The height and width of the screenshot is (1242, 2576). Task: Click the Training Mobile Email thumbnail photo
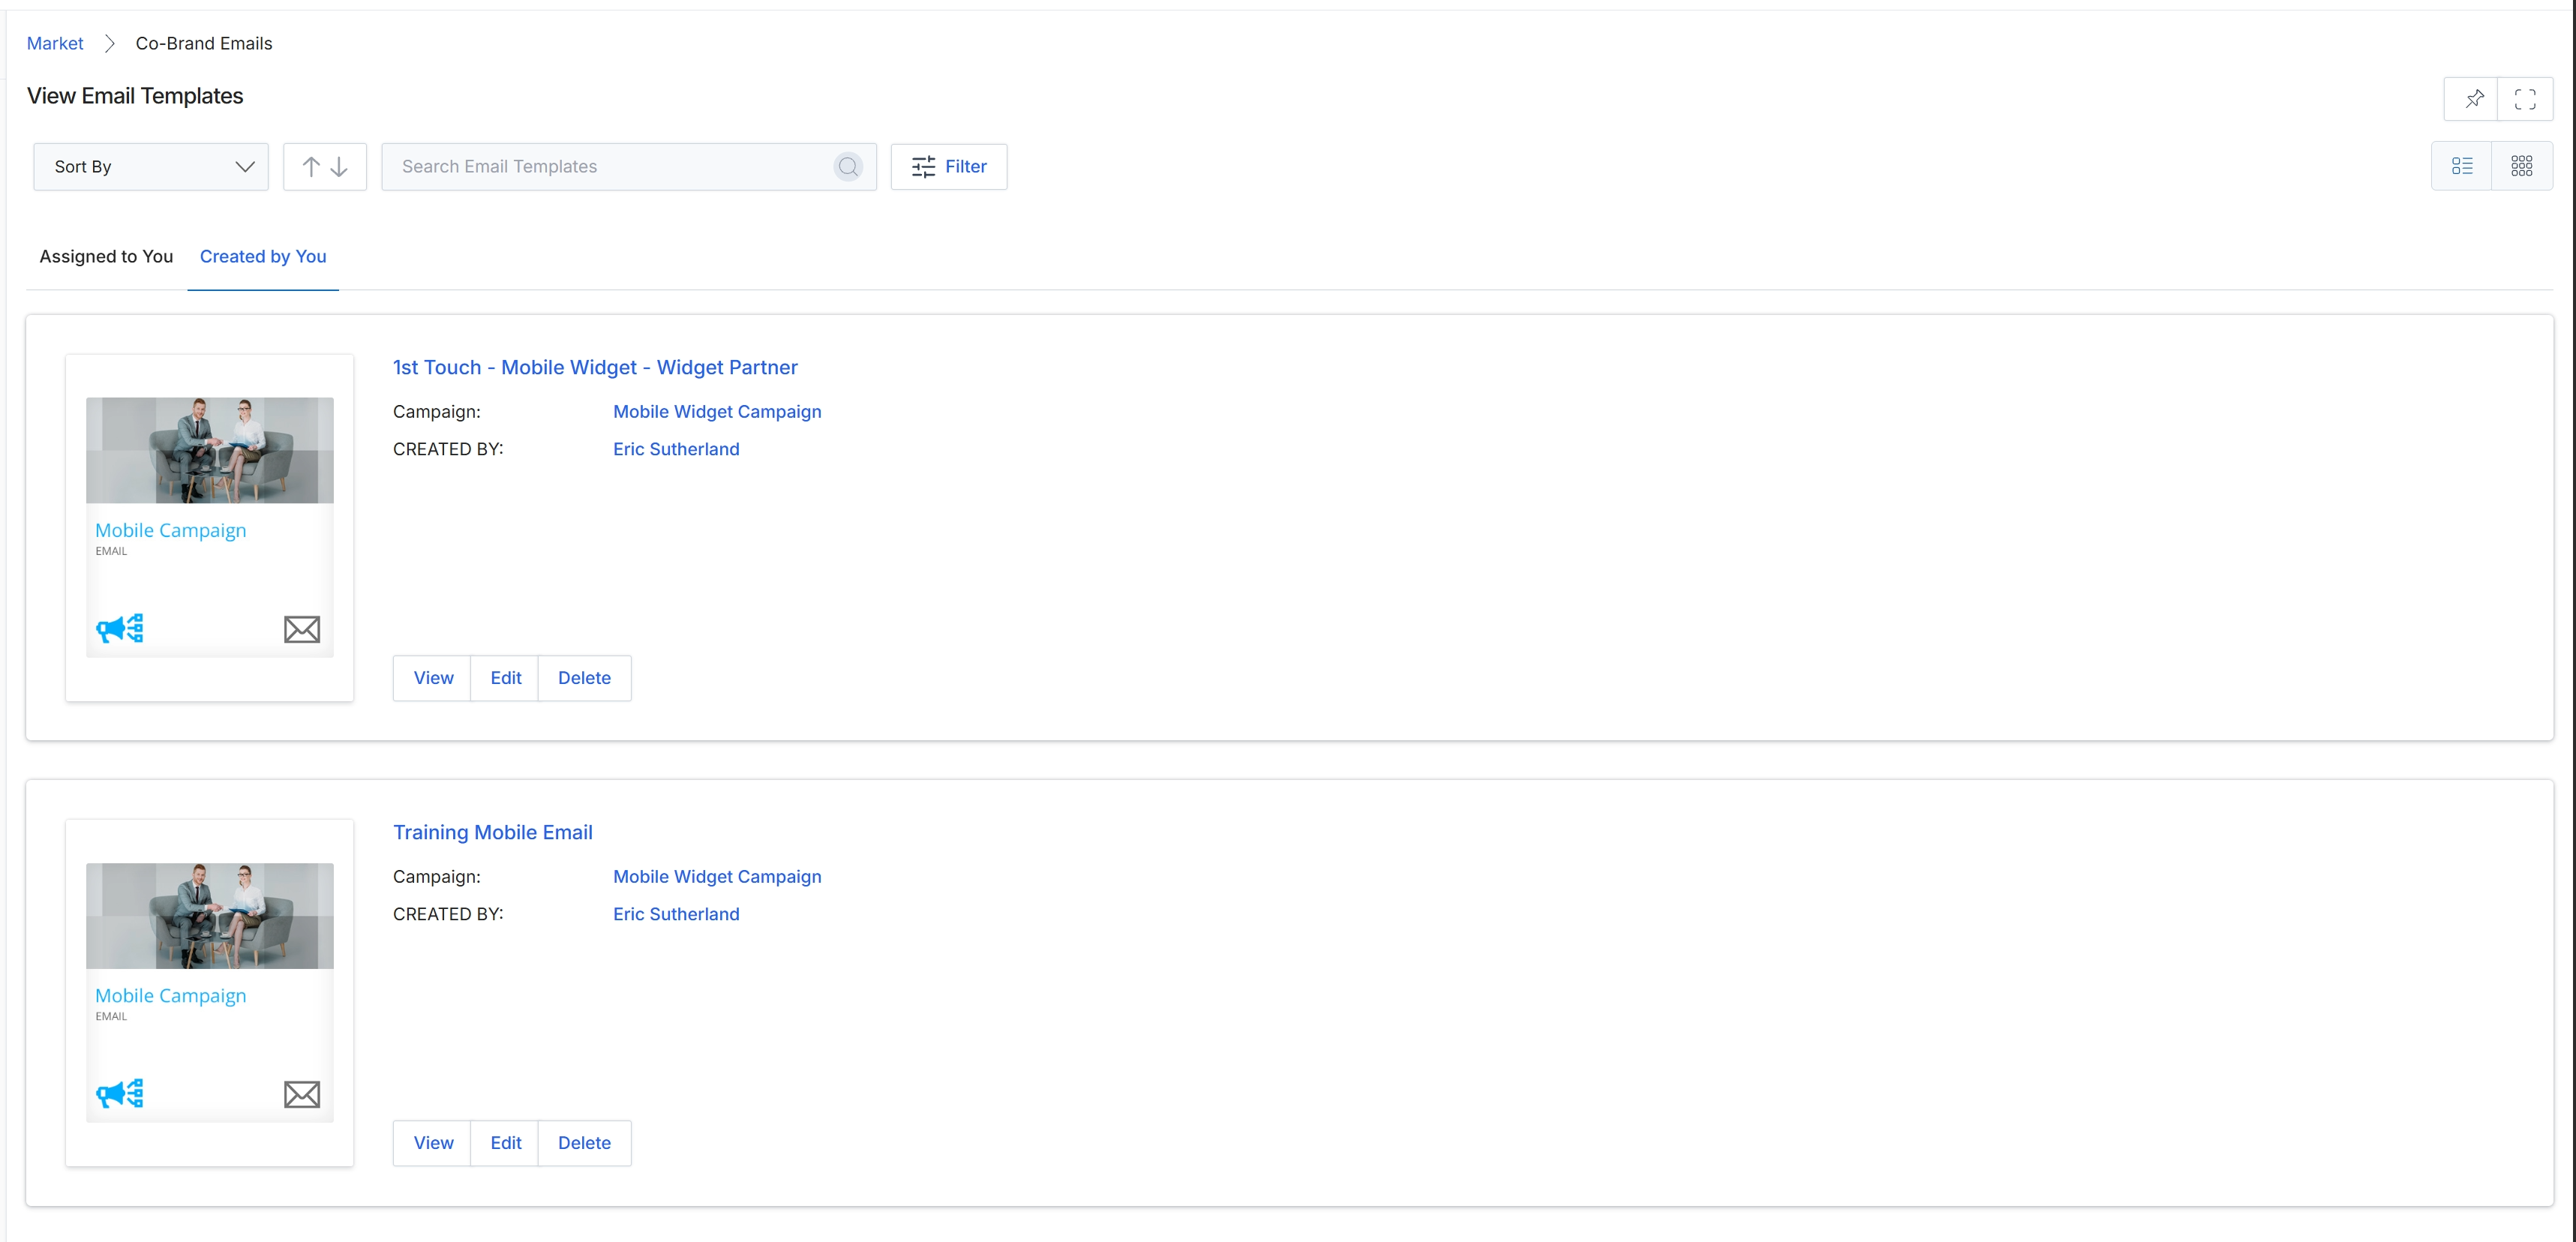[210, 915]
